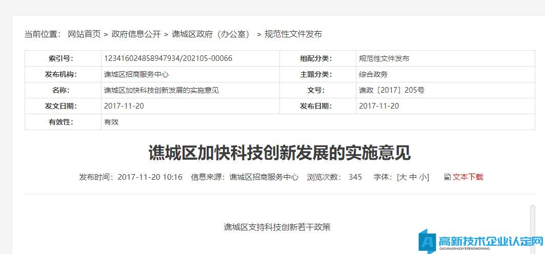Set font size to 小
Screen dimensions: 545x254
(x=422, y=177)
